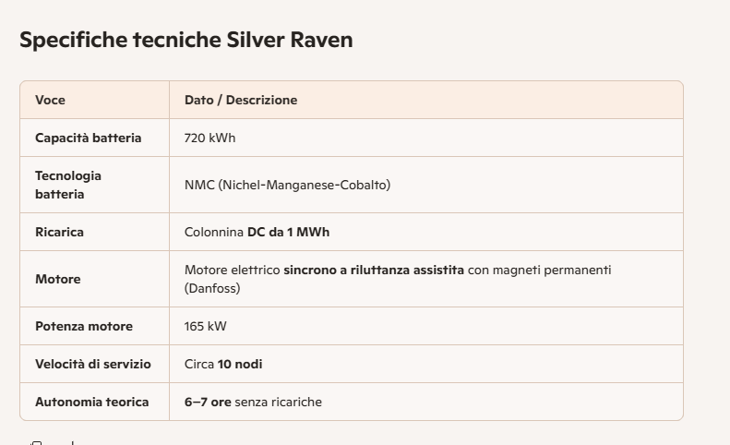Click the 'NMC (Nichel-Manganese-Cobalto)' text
The width and height of the screenshot is (730, 445).
pyautogui.click(x=287, y=185)
